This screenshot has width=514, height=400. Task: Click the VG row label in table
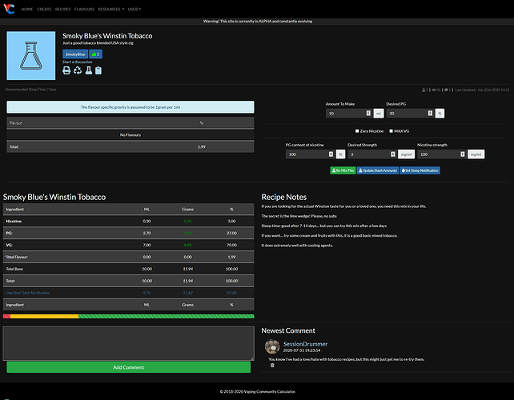point(9,245)
